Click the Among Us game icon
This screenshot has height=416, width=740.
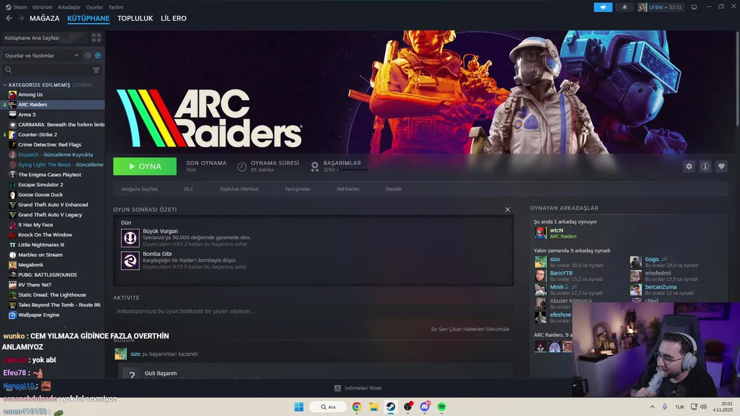pyautogui.click(x=13, y=95)
